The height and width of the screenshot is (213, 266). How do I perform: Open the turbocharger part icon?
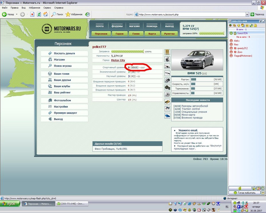click(167, 94)
